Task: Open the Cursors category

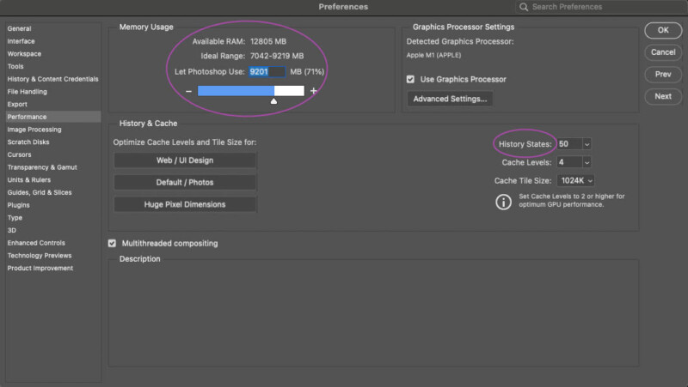Action: 19,155
